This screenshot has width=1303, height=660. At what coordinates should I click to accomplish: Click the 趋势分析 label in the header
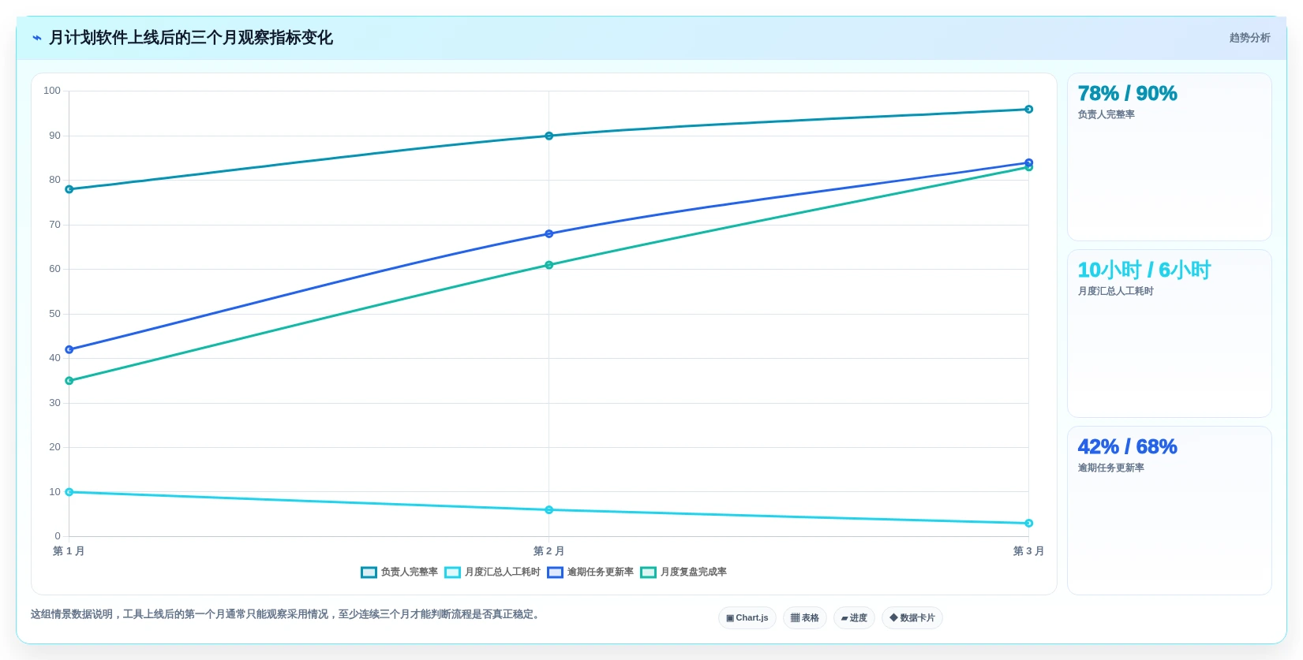pos(1249,38)
